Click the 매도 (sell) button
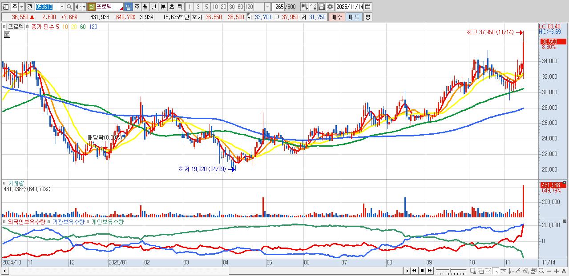 [354, 17]
